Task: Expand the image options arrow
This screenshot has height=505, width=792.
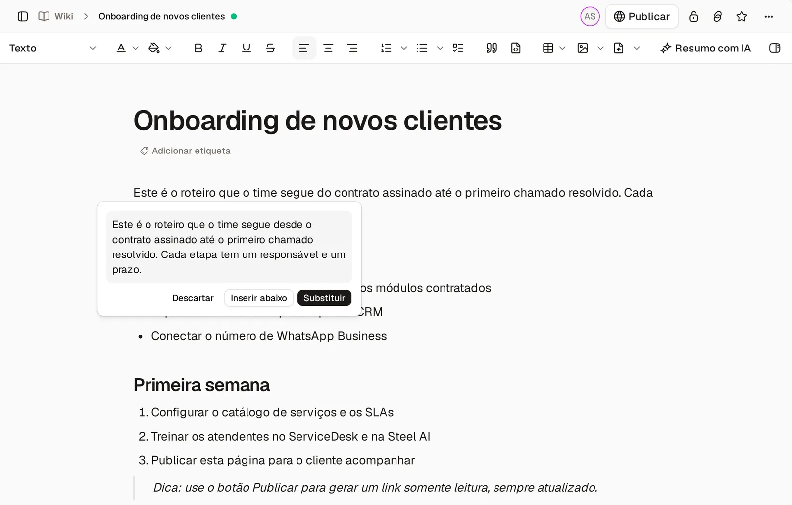Action: coord(600,48)
